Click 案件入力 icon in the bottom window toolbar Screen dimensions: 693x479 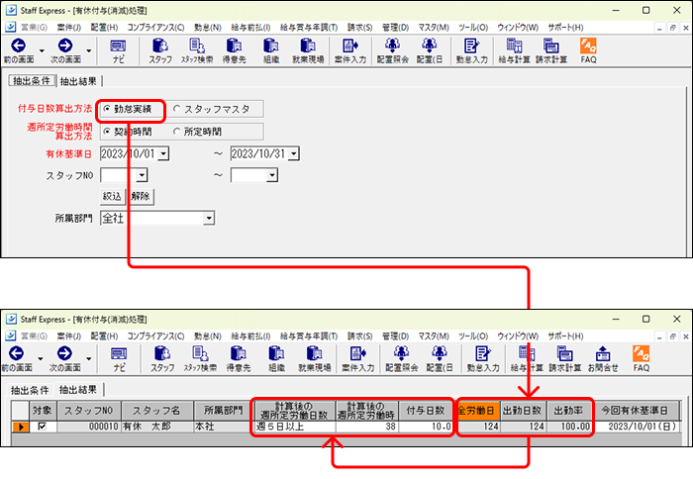pyautogui.click(x=358, y=359)
